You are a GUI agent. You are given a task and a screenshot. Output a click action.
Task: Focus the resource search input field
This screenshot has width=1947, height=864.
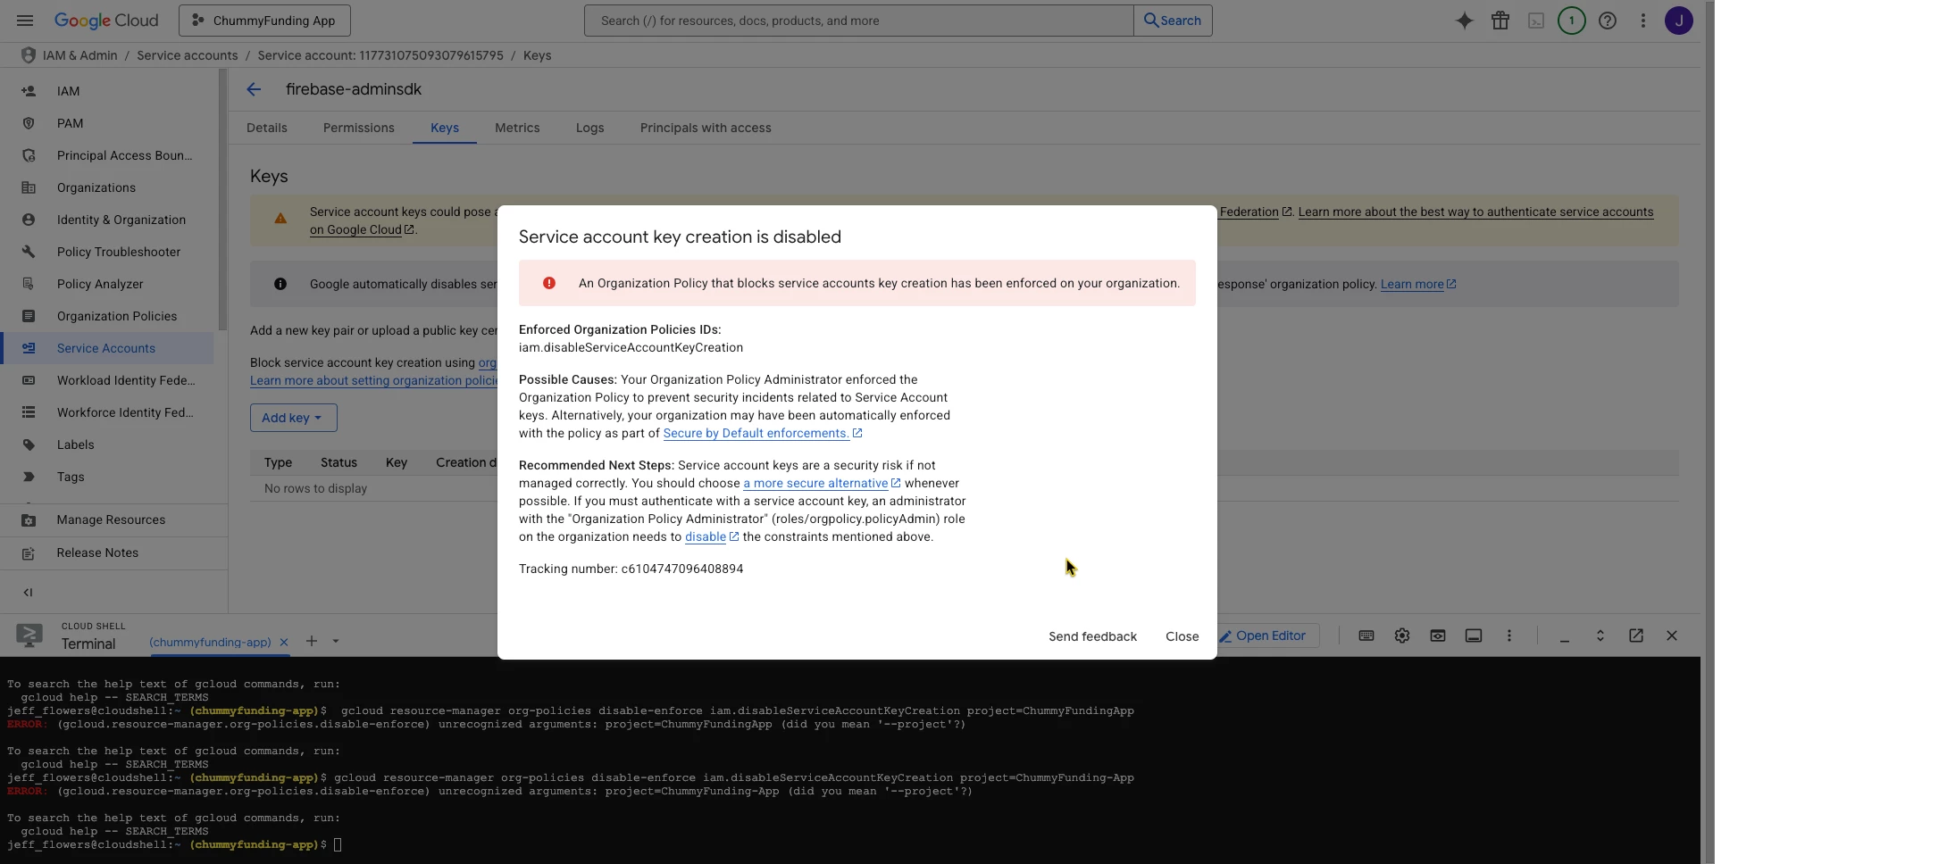[x=859, y=21]
